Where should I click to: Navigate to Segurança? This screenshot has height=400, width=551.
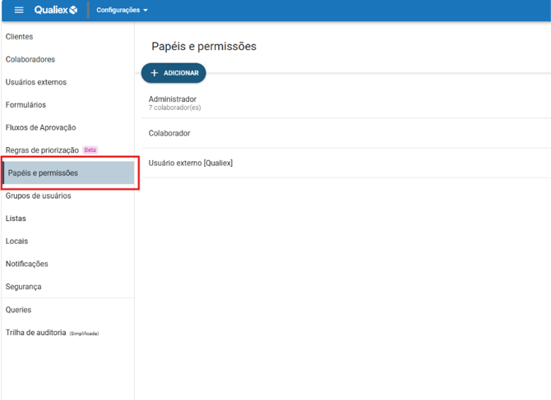click(x=24, y=287)
